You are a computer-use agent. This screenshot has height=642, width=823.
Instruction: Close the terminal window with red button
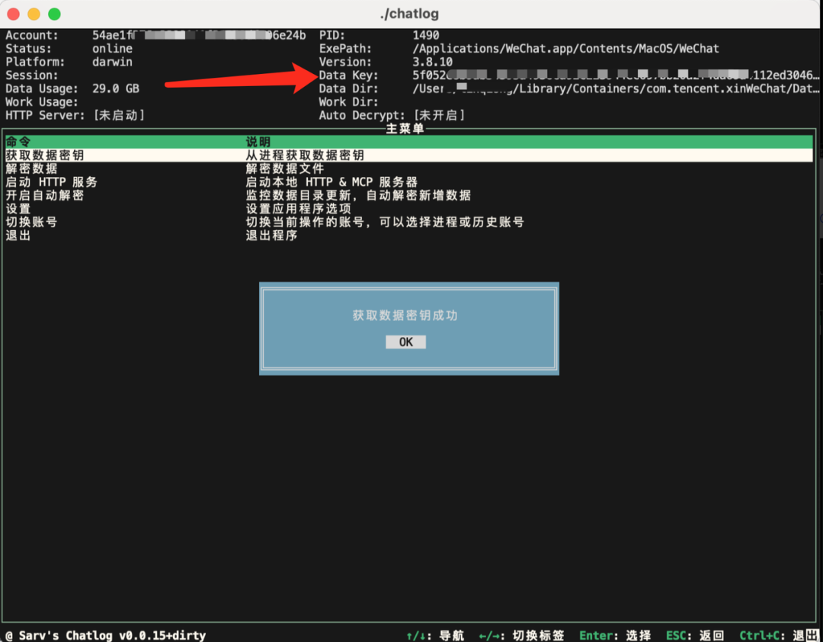click(x=14, y=14)
